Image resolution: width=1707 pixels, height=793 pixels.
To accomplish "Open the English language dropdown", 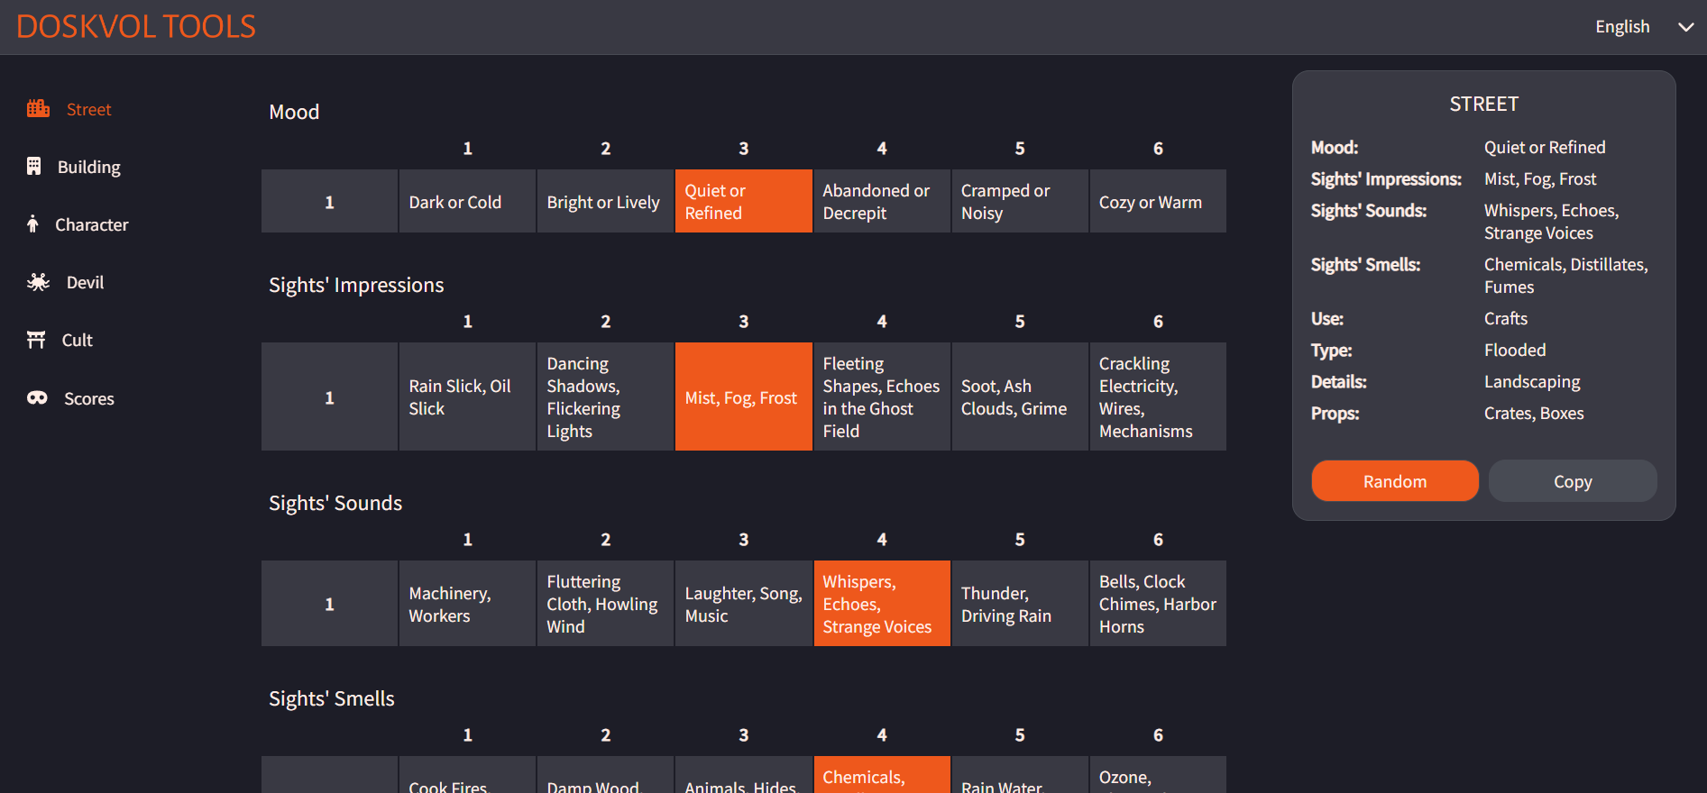I will (x=1643, y=27).
